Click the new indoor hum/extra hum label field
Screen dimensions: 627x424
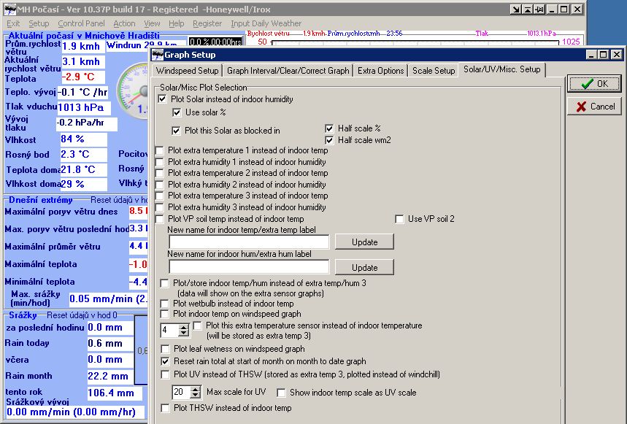point(249,267)
